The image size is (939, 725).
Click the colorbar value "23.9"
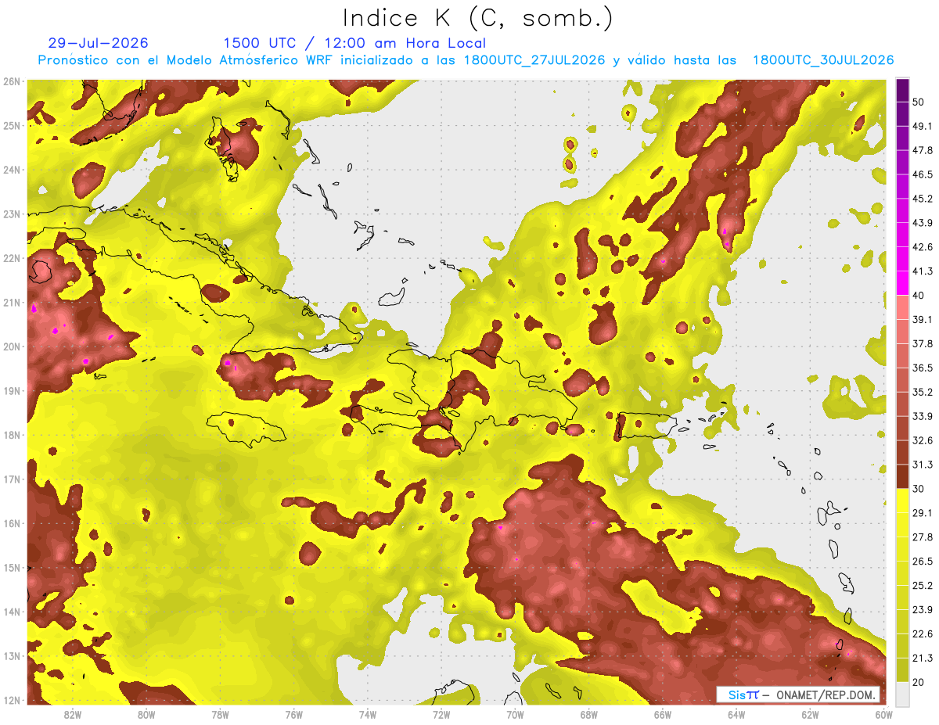point(923,609)
